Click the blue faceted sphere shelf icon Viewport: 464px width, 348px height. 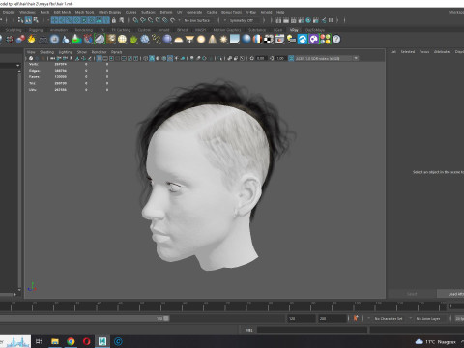(145, 40)
